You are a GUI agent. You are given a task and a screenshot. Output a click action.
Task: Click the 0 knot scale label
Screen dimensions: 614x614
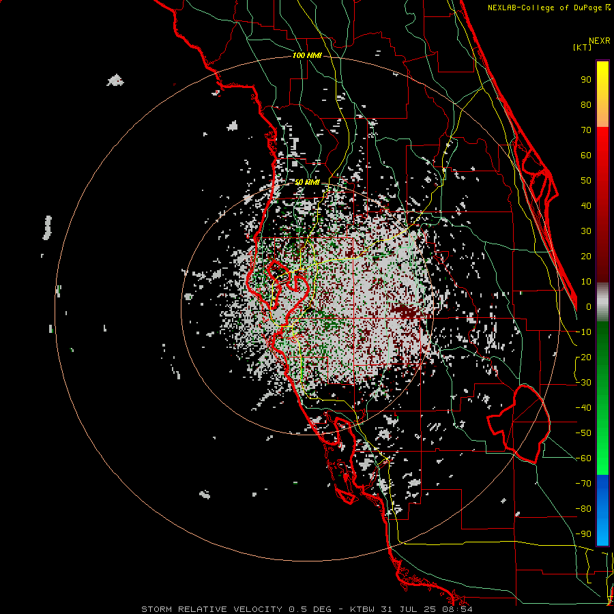[589, 307]
